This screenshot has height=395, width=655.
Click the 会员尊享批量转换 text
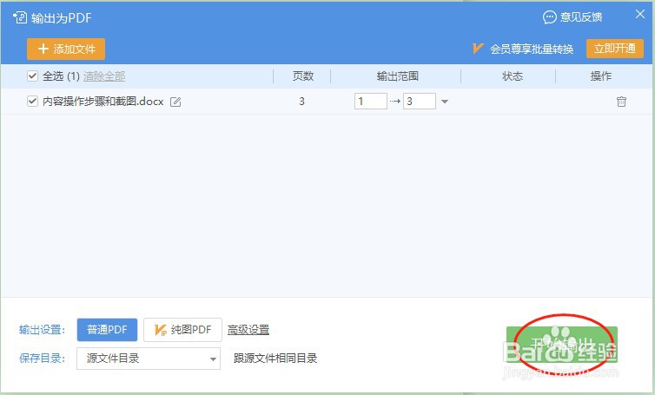point(532,49)
